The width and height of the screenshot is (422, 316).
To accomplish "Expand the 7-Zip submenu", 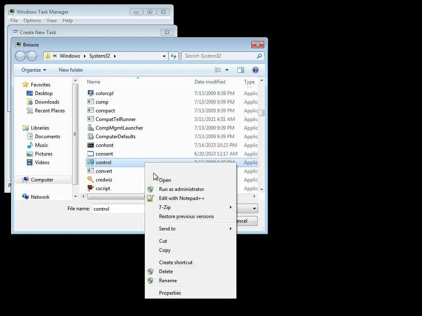I will coord(230,207).
